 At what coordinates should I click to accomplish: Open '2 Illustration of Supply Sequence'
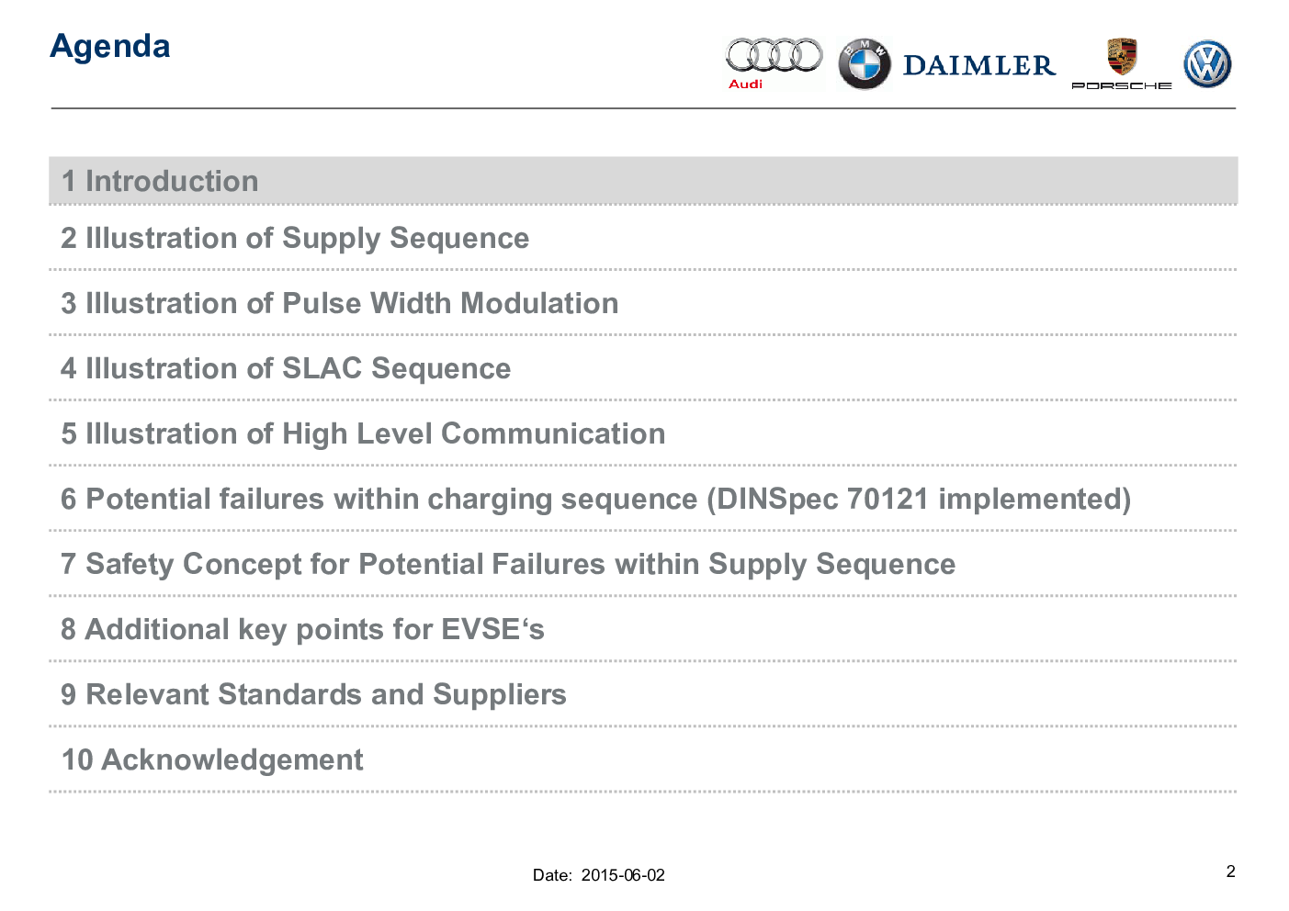[295, 238]
